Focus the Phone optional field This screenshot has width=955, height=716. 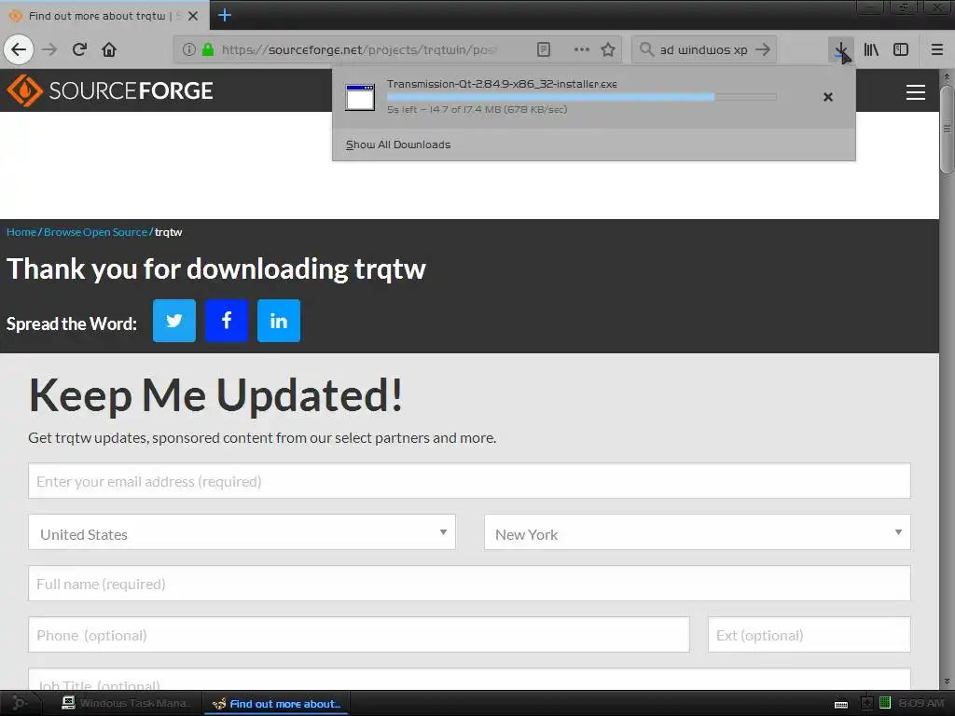point(359,634)
